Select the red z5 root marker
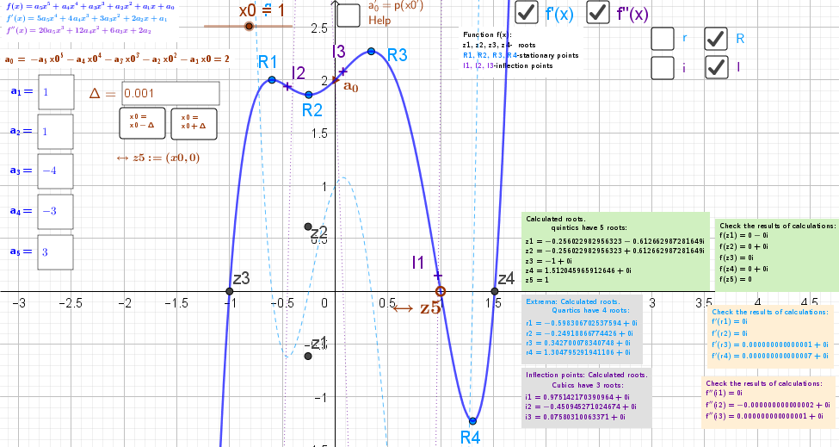The height and width of the screenshot is (447, 839). pos(441,291)
